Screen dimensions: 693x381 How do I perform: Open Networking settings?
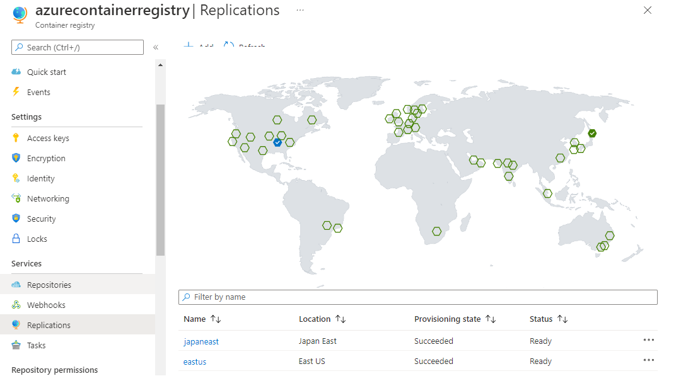48,198
